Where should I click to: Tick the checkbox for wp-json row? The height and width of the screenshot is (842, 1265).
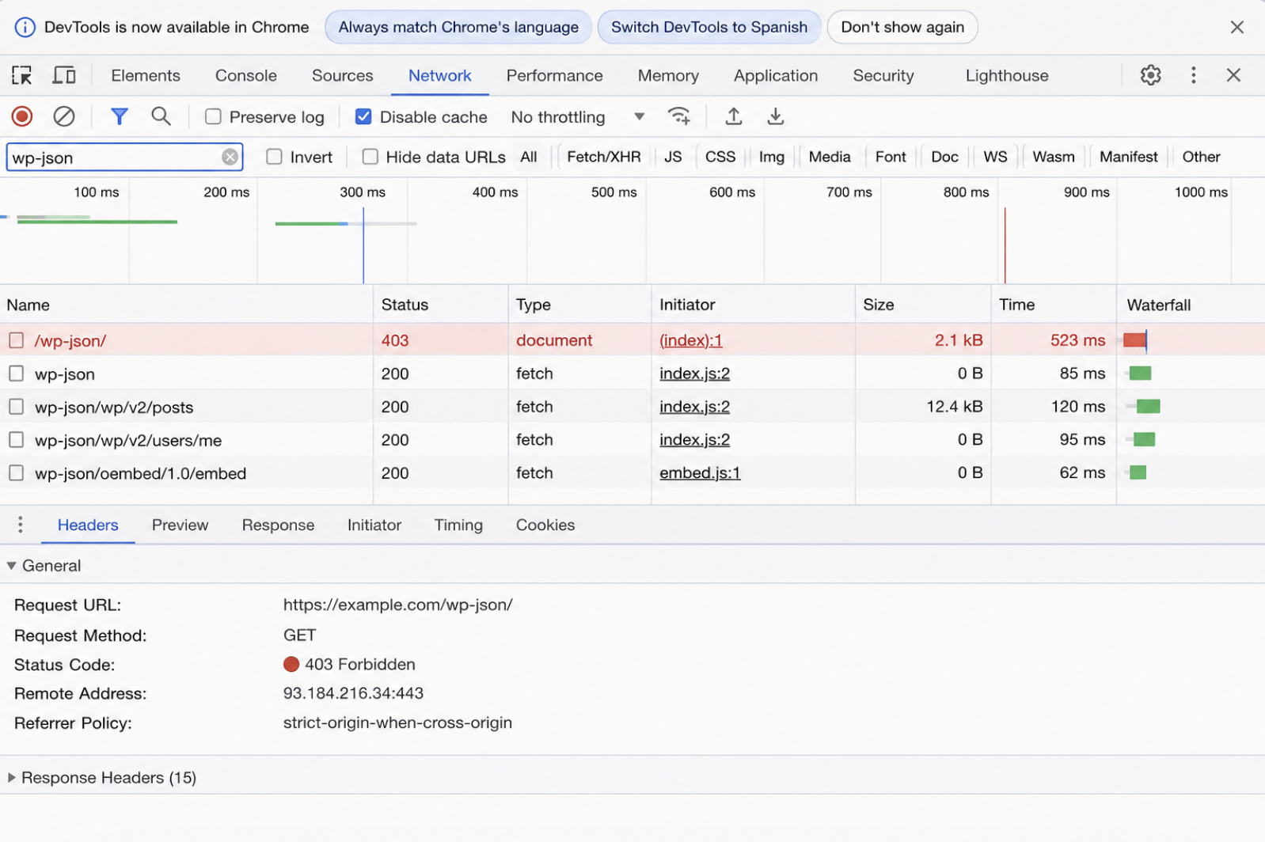click(x=16, y=374)
